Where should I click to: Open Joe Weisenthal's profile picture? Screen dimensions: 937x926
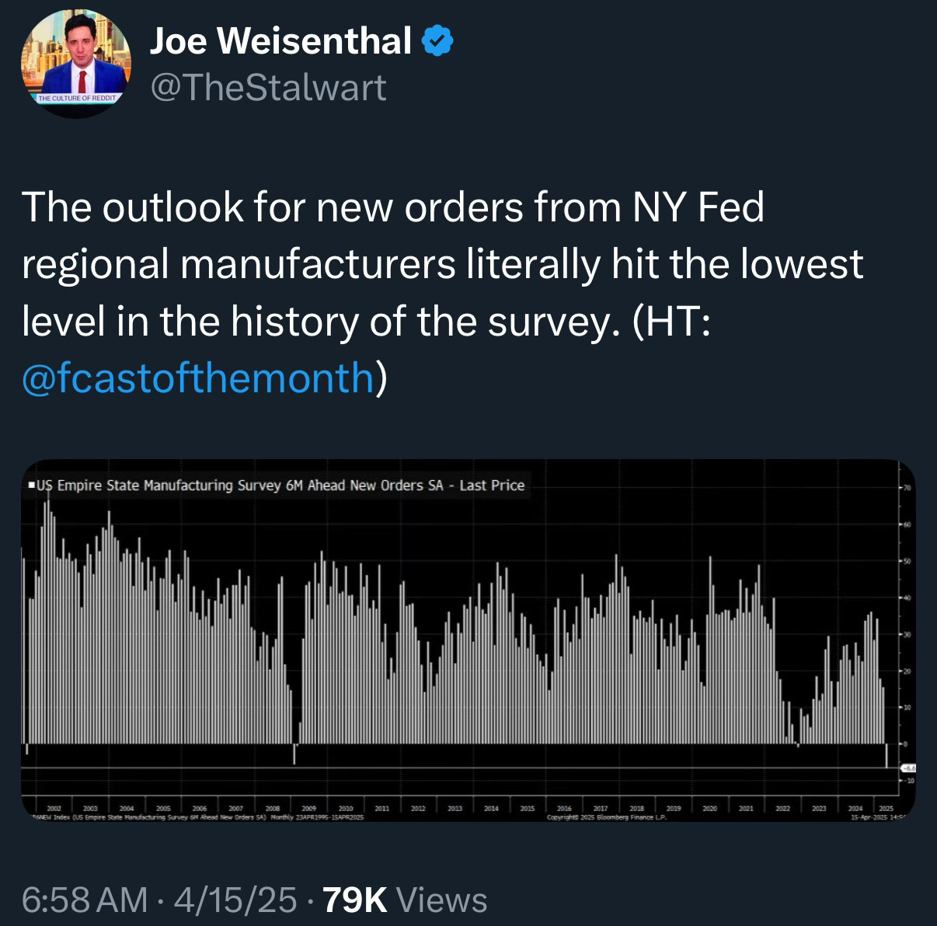coord(75,64)
